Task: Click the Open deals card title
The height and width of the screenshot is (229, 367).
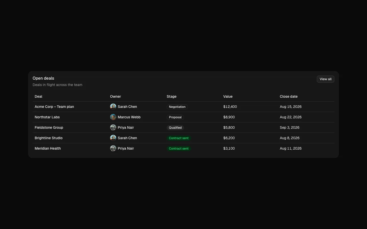Action: pyautogui.click(x=43, y=78)
